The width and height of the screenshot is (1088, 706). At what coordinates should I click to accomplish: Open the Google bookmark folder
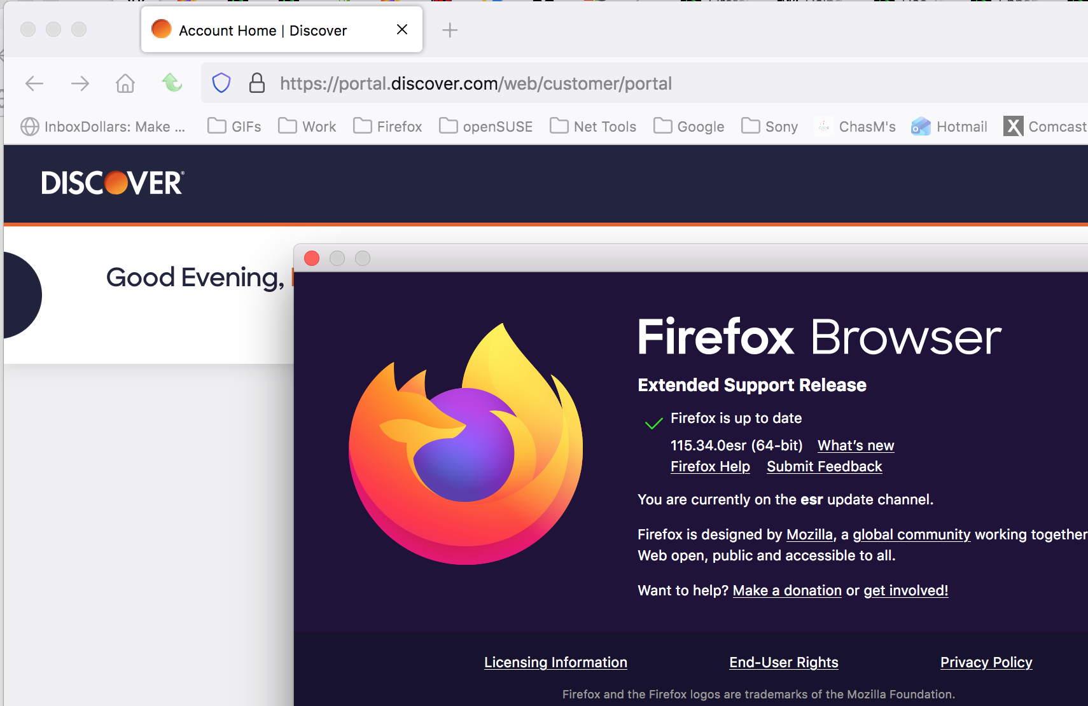pos(689,127)
